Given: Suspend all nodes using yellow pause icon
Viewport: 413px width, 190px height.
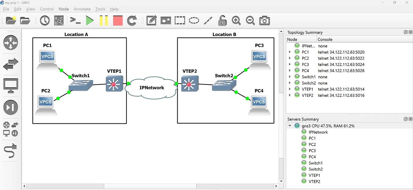Looking at the screenshot, I should point(104,21).
